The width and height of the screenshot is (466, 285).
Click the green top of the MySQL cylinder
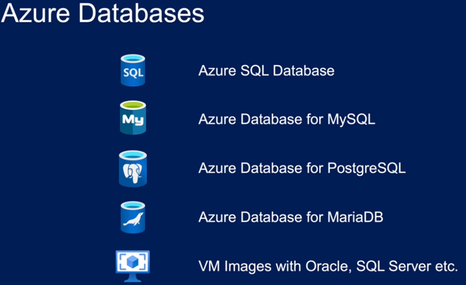tap(133, 105)
